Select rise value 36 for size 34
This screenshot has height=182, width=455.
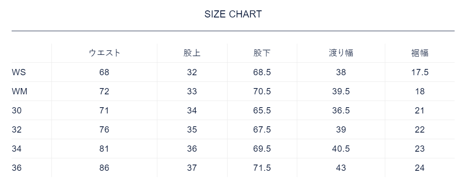pyautogui.click(x=192, y=149)
